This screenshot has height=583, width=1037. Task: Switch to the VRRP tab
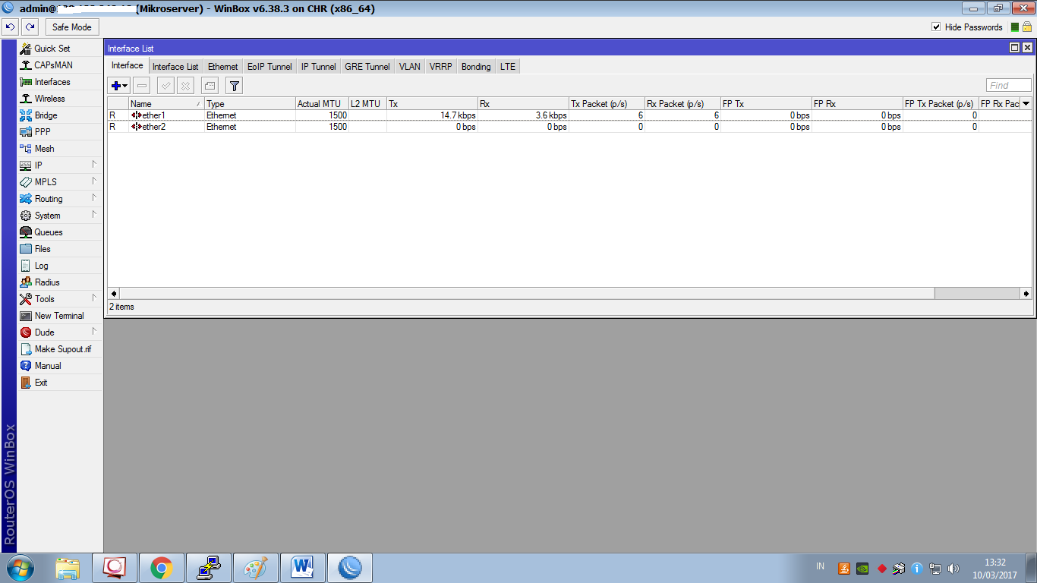pyautogui.click(x=440, y=67)
